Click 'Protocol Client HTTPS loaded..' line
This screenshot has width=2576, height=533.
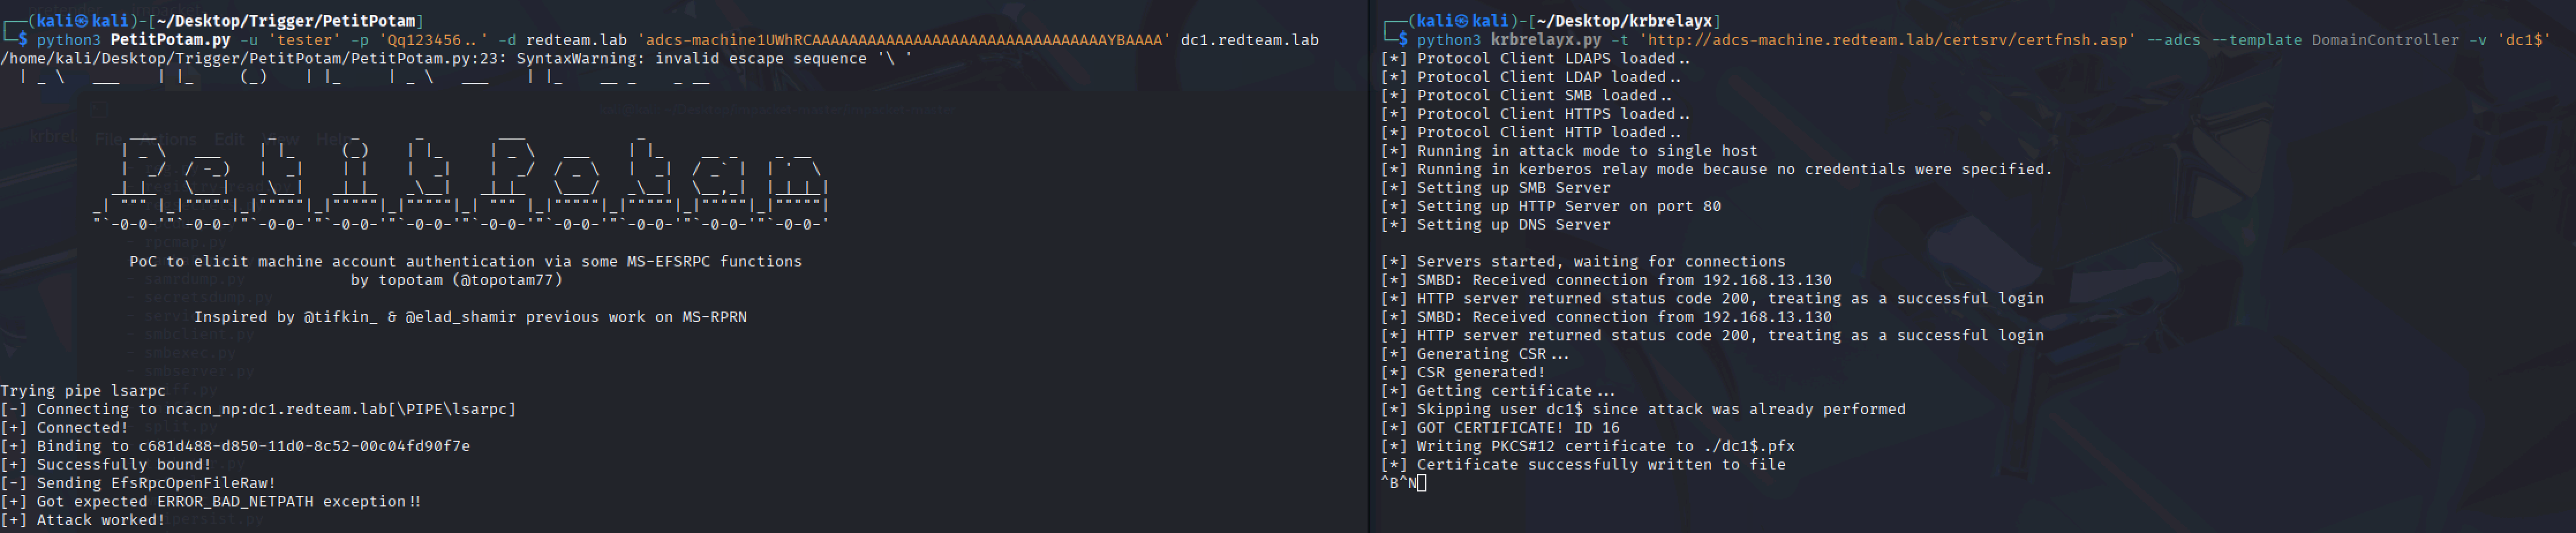(1536, 114)
